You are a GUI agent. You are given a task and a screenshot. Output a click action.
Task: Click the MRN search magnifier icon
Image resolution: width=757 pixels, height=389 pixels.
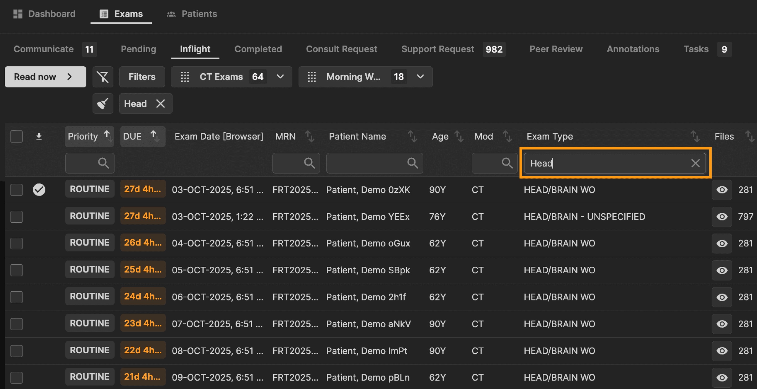tap(309, 163)
